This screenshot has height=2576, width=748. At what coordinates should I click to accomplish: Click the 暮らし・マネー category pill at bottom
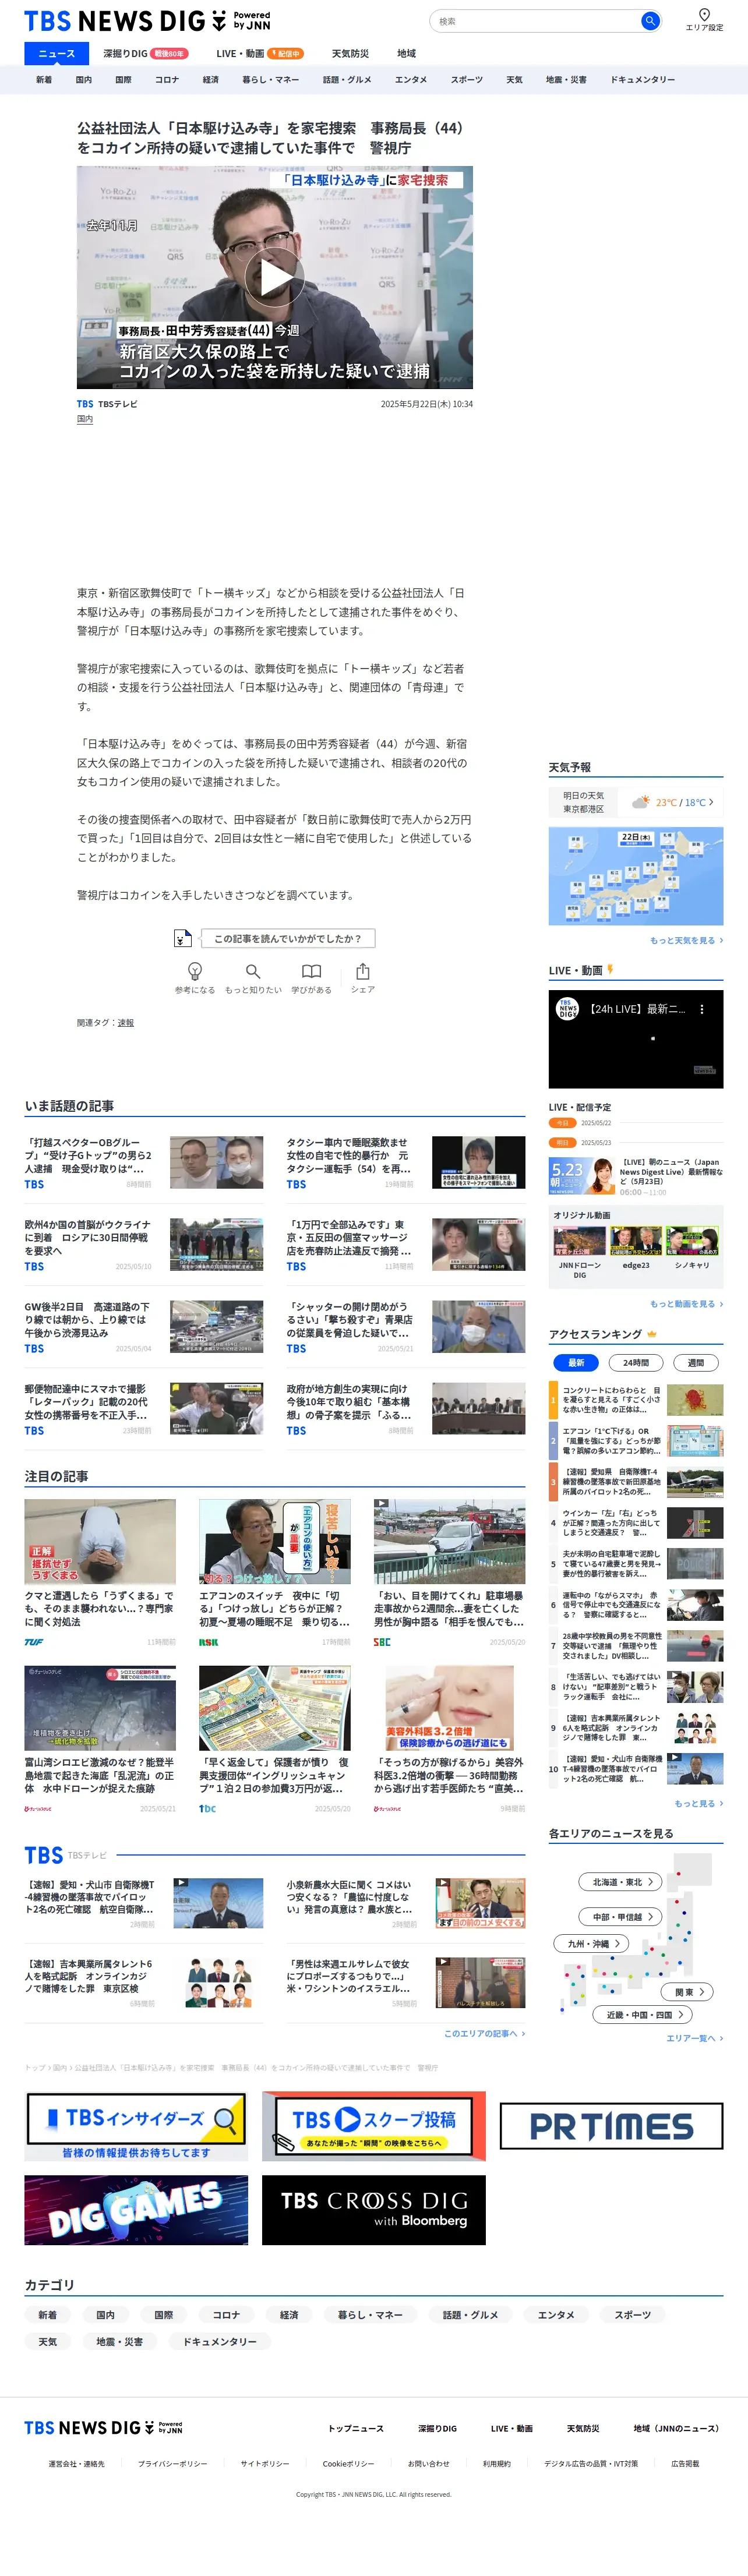(370, 2315)
